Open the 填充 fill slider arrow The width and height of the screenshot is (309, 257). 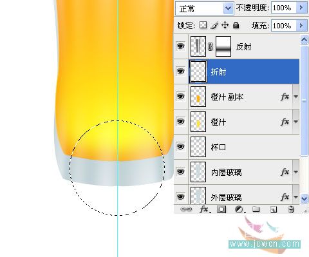pos(301,26)
